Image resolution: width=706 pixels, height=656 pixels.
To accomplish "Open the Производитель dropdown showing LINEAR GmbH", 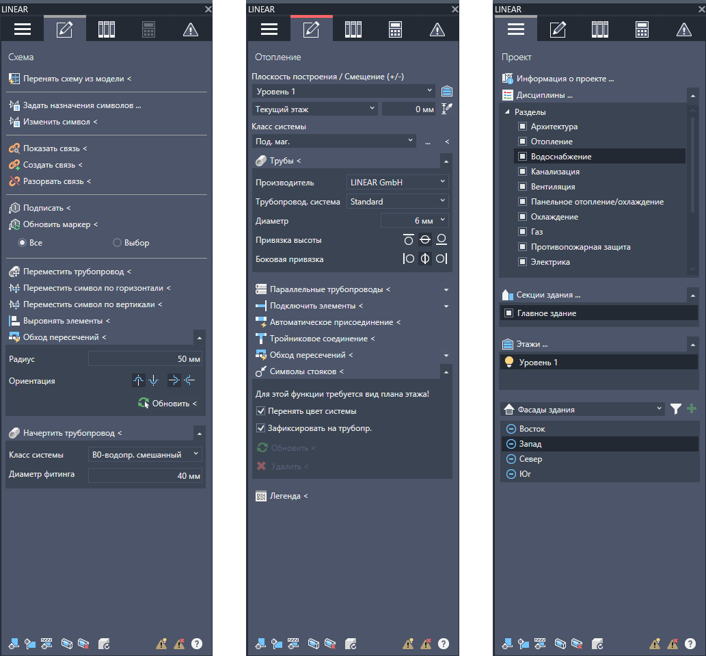I will 398,182.
